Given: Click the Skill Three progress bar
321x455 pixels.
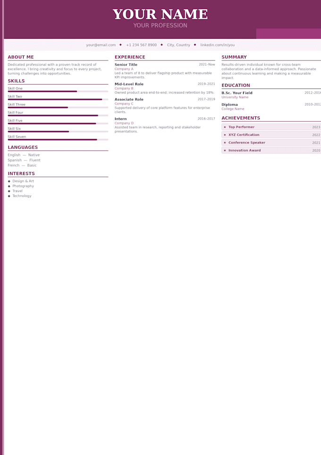Looking at the screenshot, I should pos(58,107).
